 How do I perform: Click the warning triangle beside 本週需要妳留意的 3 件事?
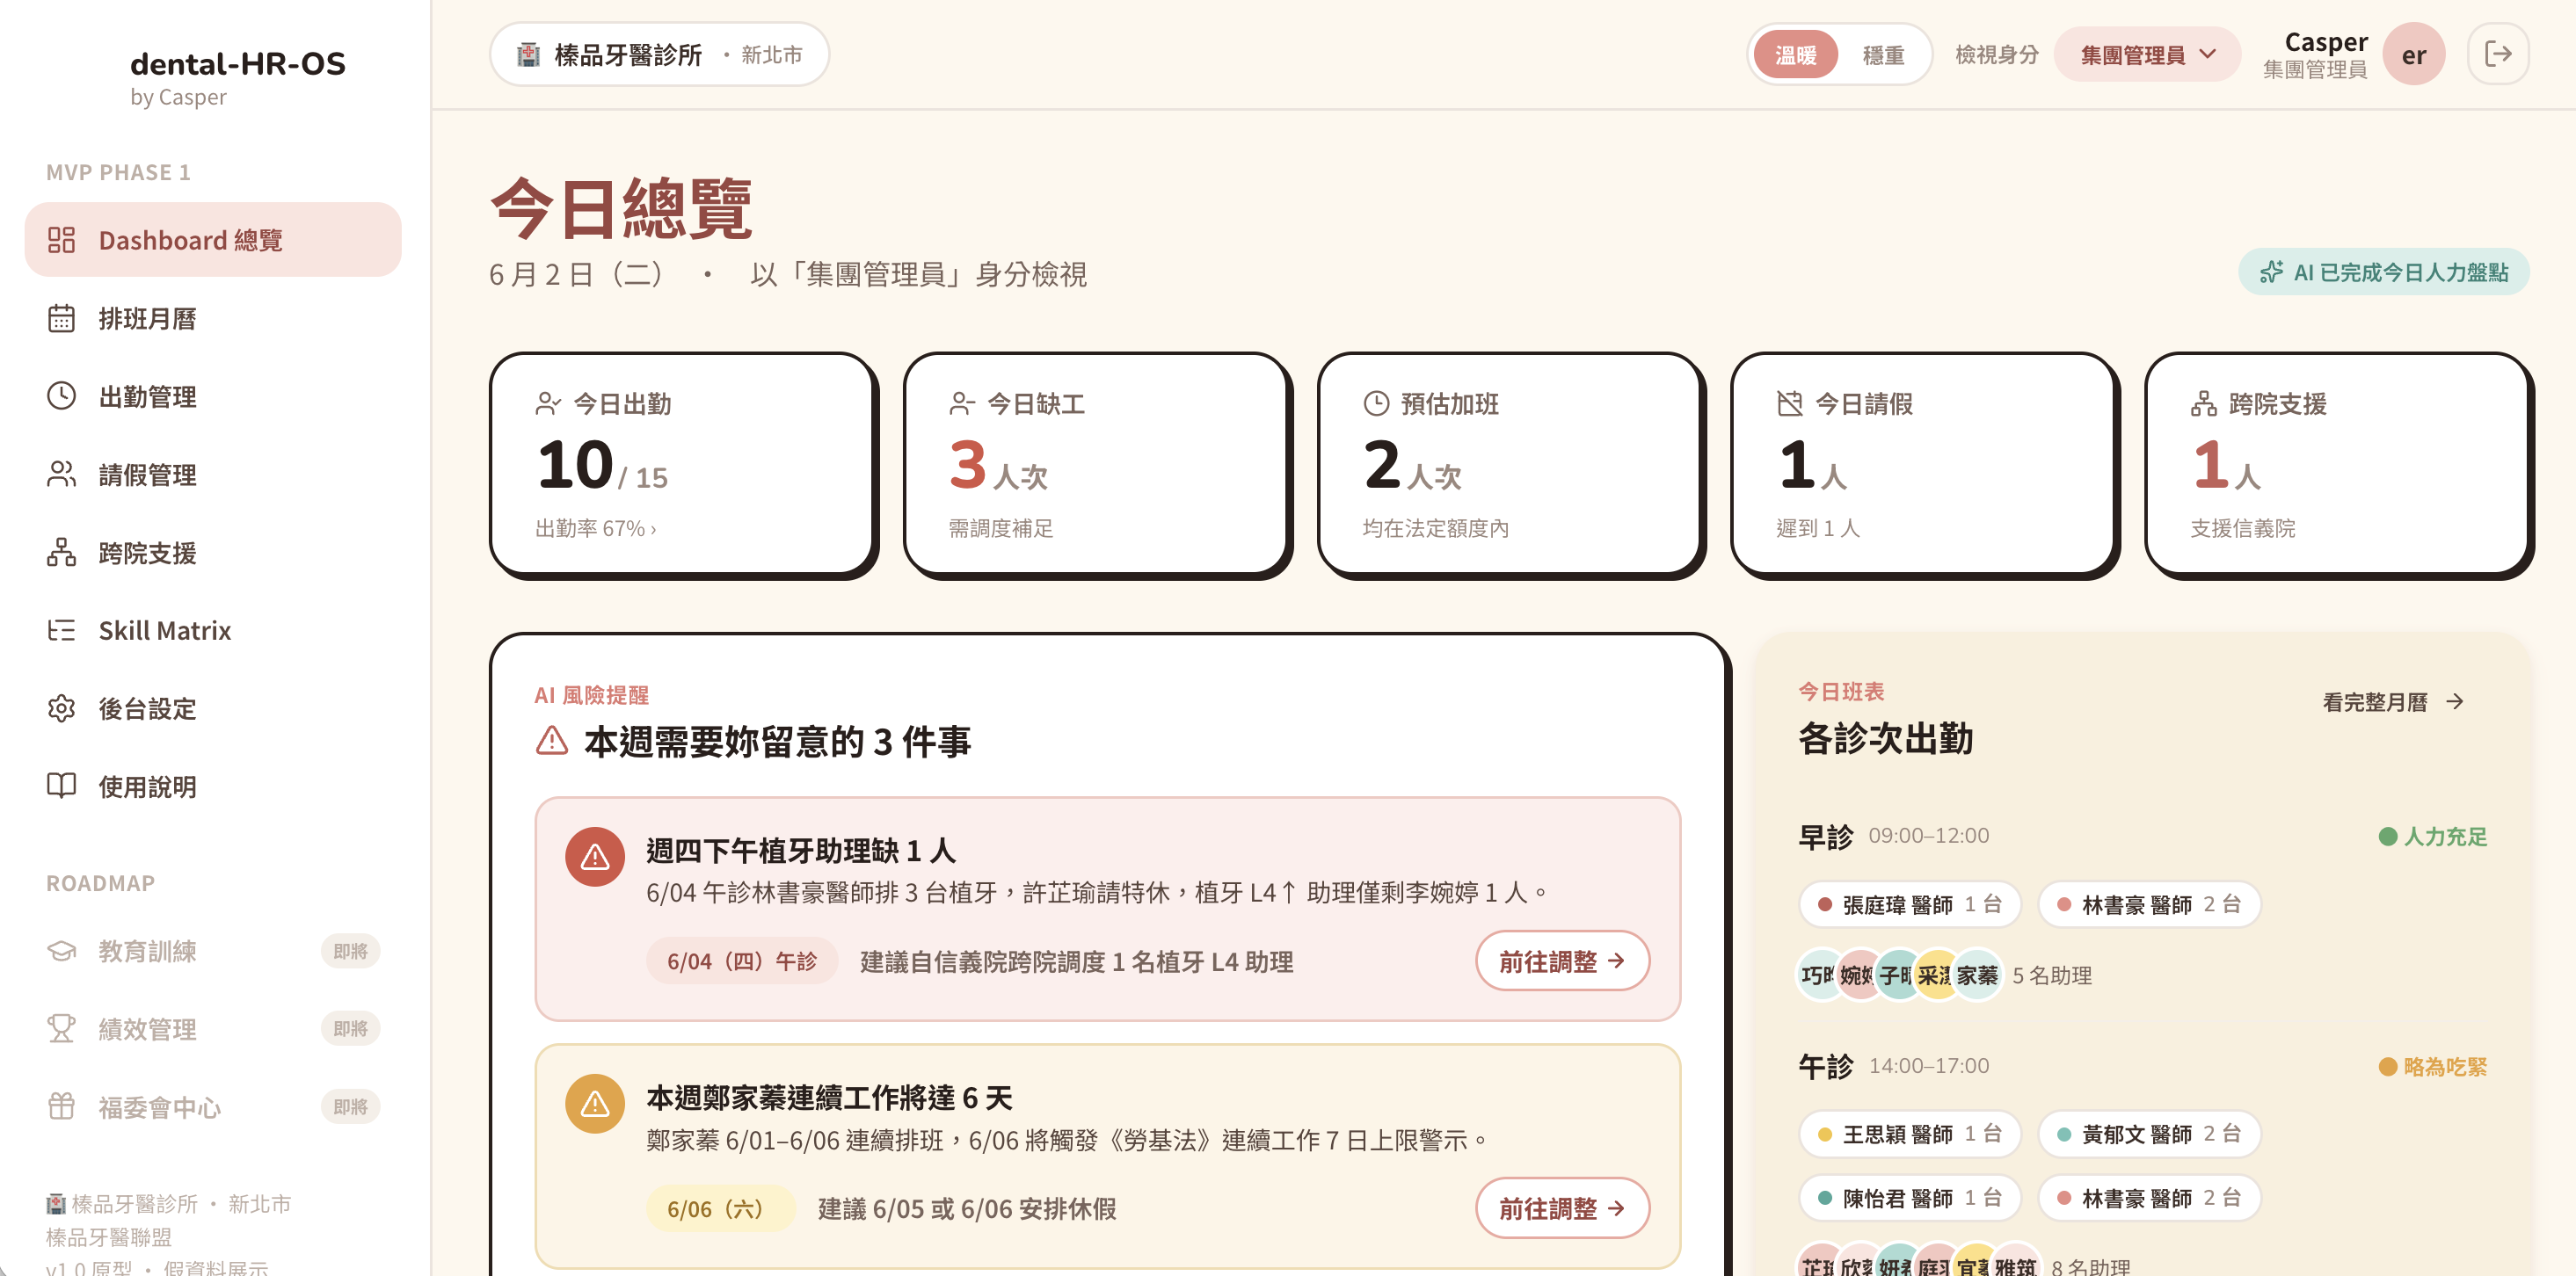click(552, 741)
